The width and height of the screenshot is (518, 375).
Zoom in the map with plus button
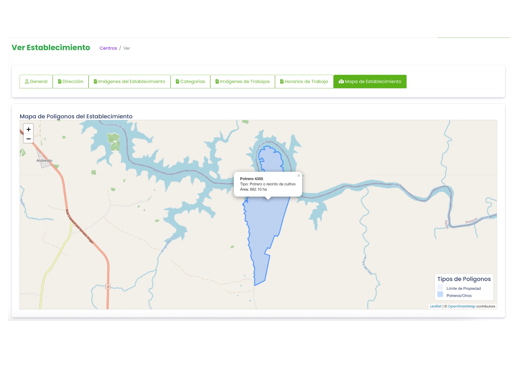(x=28, y=129)
